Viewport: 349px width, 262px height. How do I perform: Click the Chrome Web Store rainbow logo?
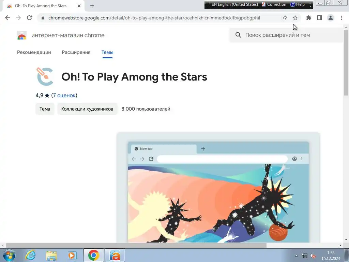tap(22, 35)
